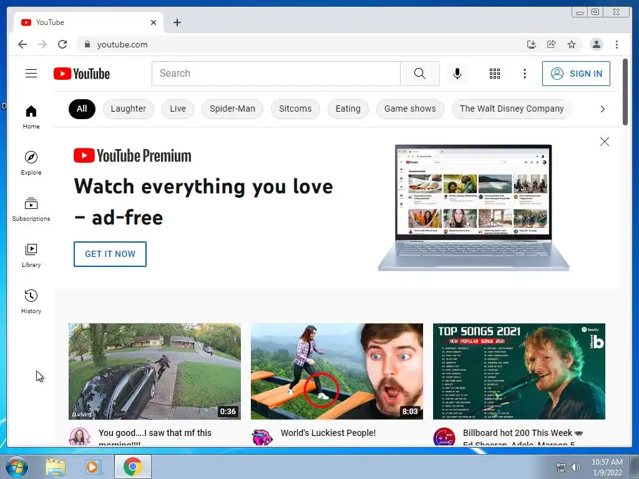Open the MrBeast 8:03 video thumbnail
The image size is (639, 479).
point(336,371)
